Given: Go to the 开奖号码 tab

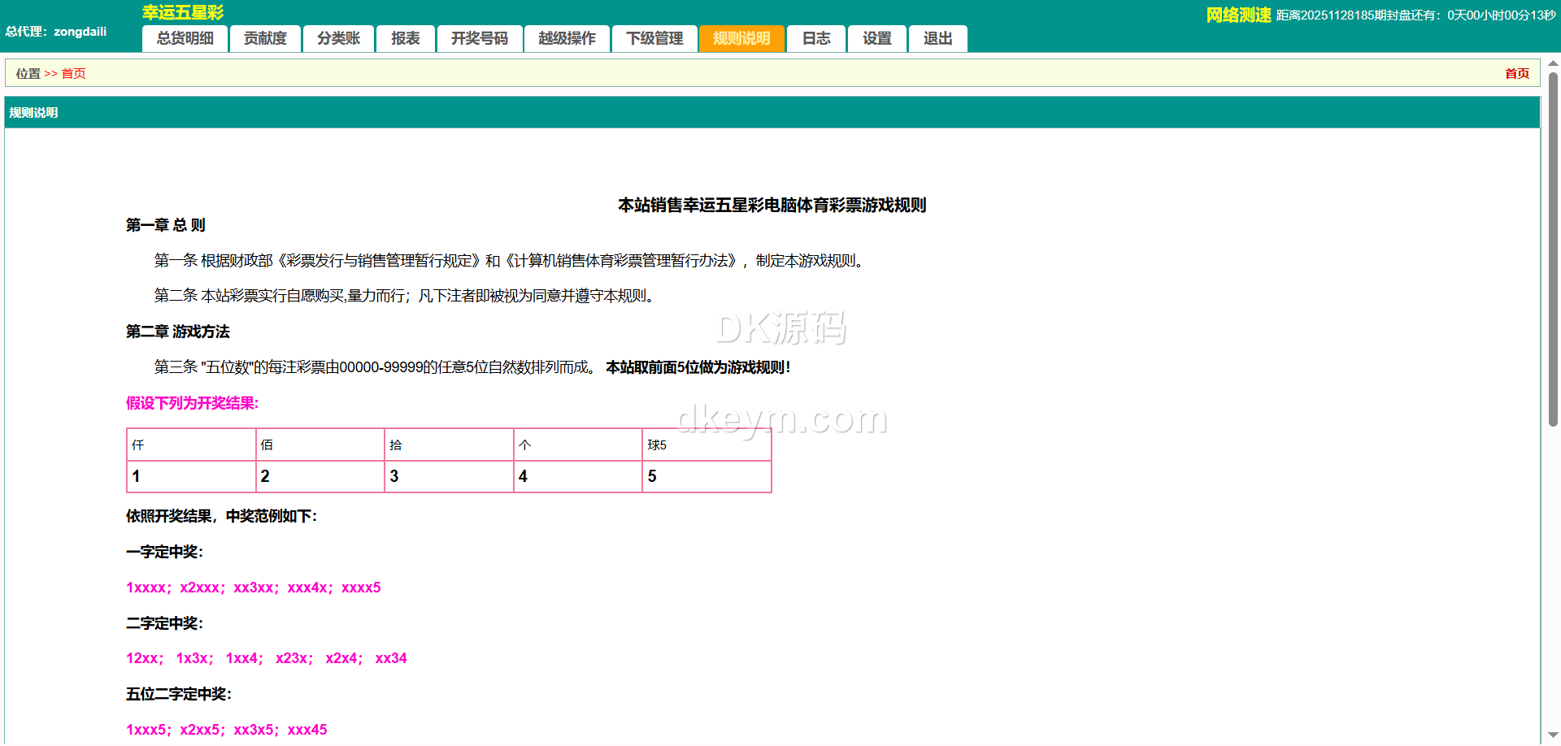Looking at the screenshot, I should 479,38.
